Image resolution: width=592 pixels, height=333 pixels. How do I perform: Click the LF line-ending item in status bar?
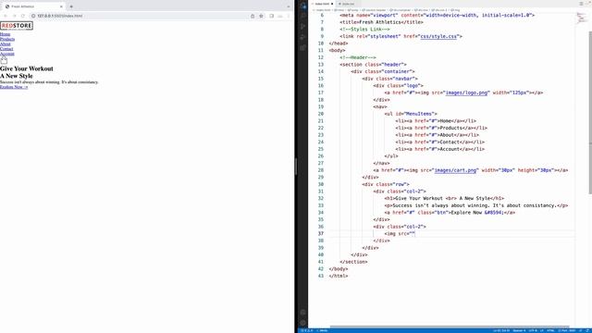click(542, 331)
